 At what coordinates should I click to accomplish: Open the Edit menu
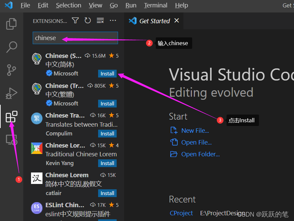43,5
